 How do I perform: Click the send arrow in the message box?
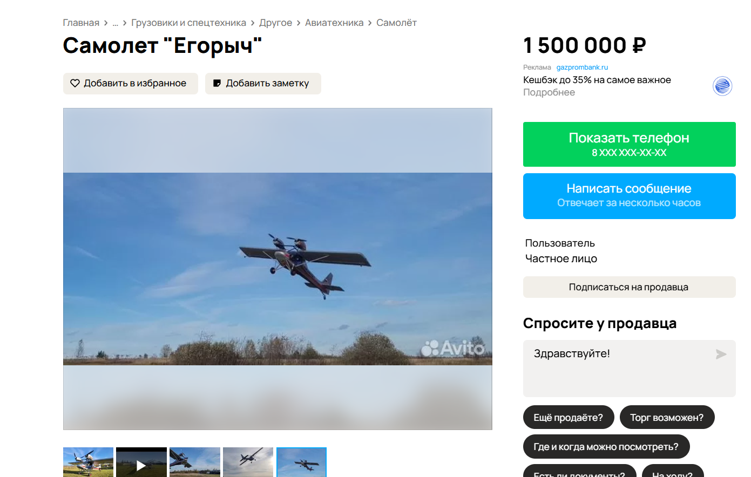pyautogui.click(x=721, y=354)
